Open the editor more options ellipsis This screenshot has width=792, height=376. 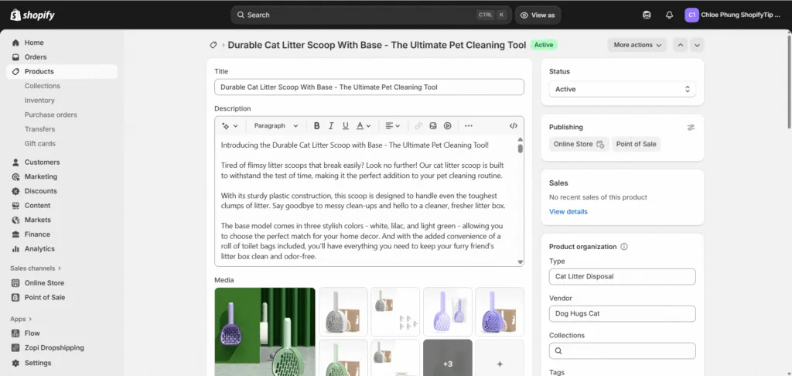pos(468,126)
